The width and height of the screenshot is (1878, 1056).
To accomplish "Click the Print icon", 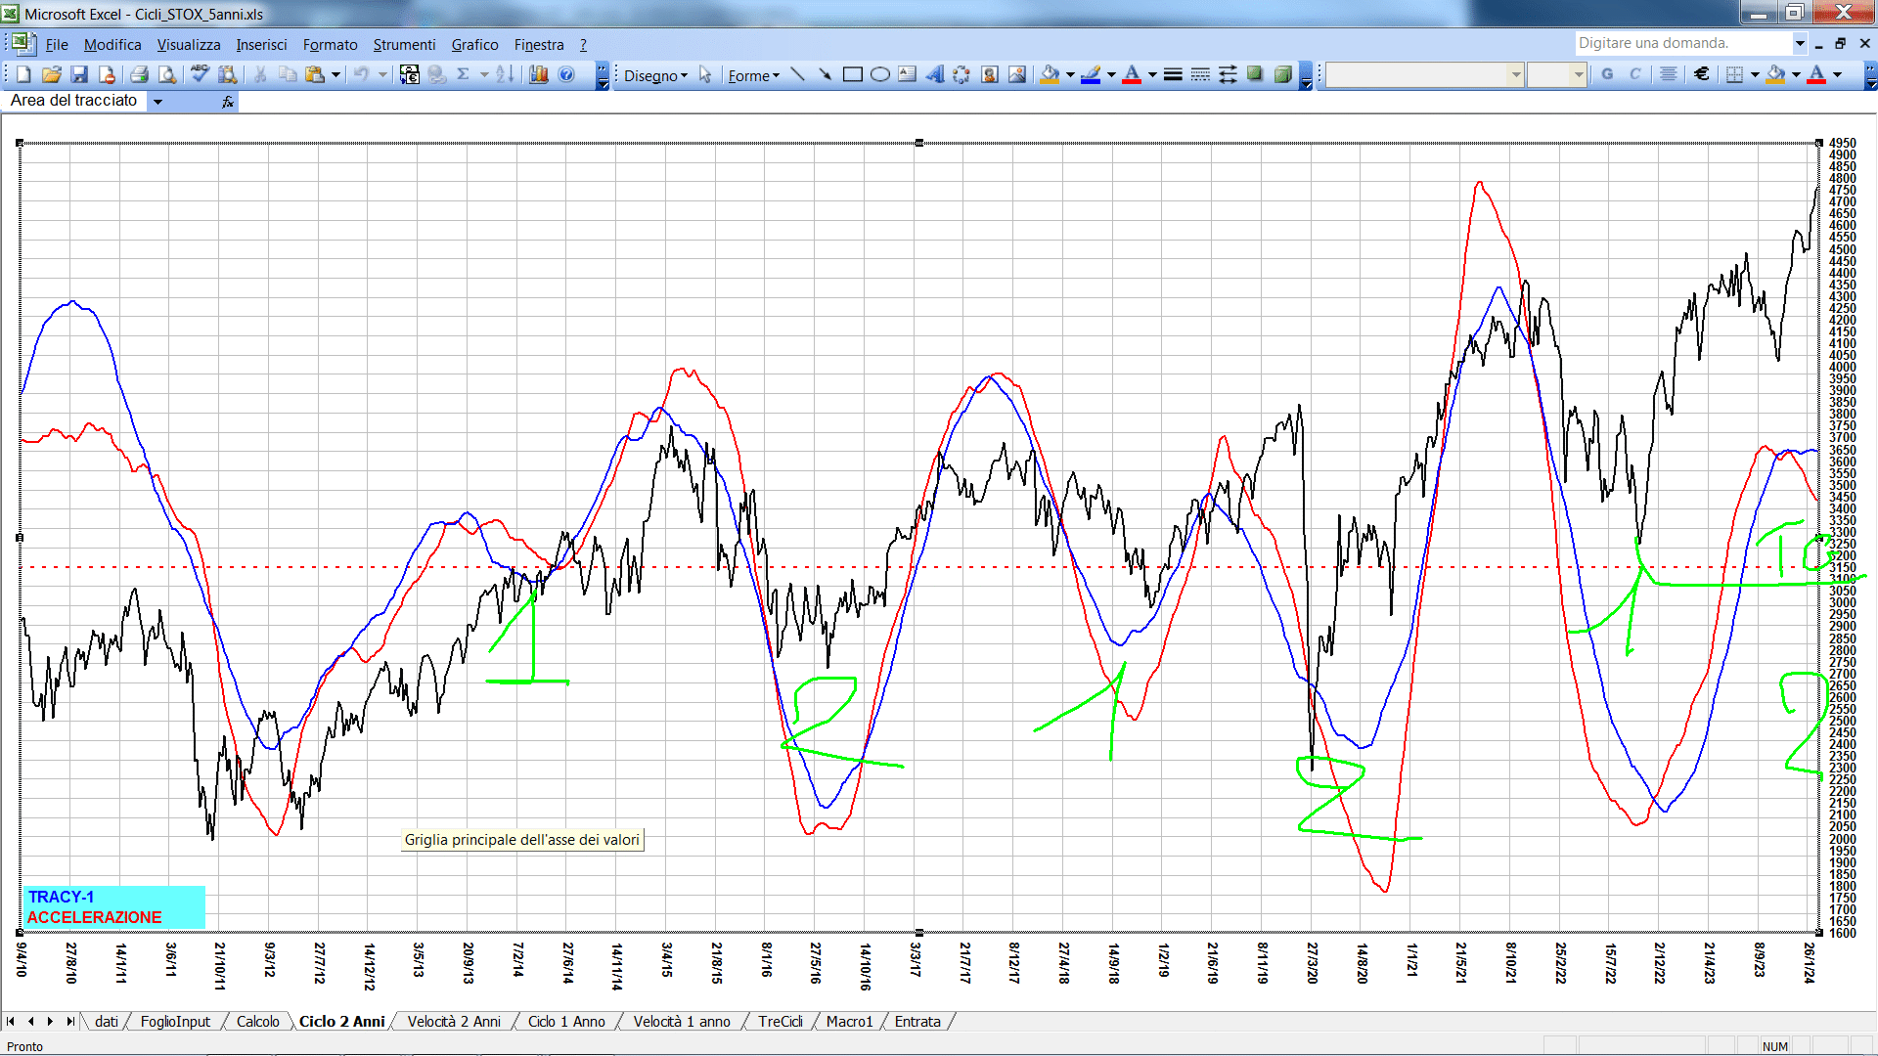I will point(139,74).
